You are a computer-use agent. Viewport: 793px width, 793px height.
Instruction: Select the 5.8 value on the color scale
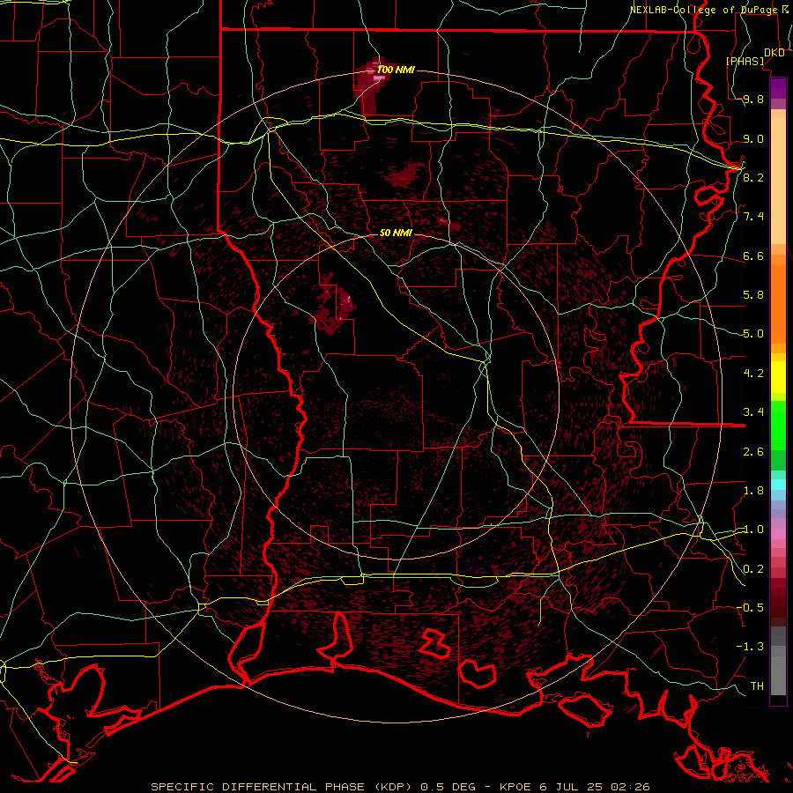coord(753,295)
